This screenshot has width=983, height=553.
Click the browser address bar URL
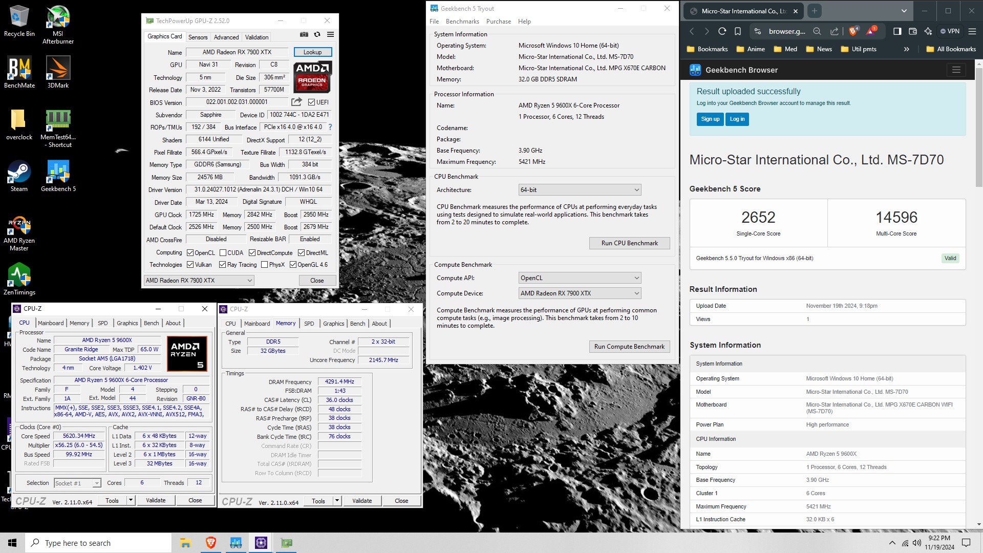787,31
